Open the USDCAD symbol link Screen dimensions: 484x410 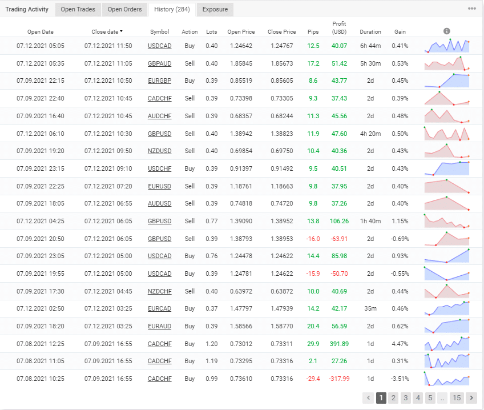[x=159, y=46]
